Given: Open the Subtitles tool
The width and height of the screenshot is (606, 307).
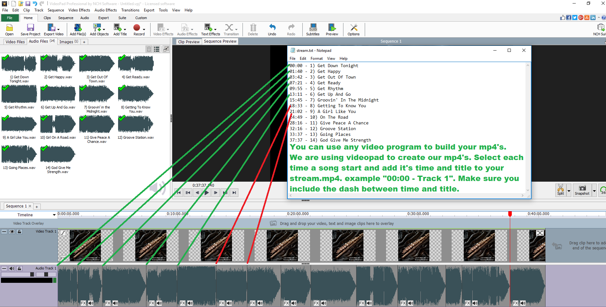Looking at the screenshot, I should pyautogui.click(x=313, y=28).
